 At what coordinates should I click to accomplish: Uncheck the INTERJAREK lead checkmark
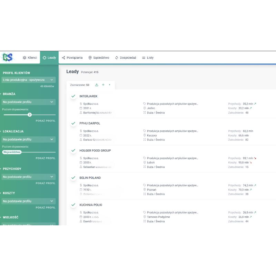point(73,96)
